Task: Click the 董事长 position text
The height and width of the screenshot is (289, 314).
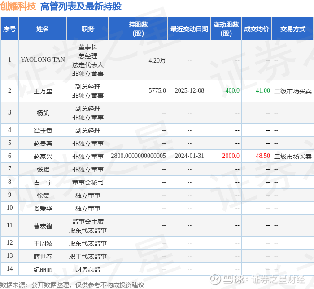Action: [x=88, y=47]
